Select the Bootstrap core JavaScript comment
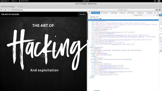The width and height of the screenshot is (162, 91). pos(102,64)
